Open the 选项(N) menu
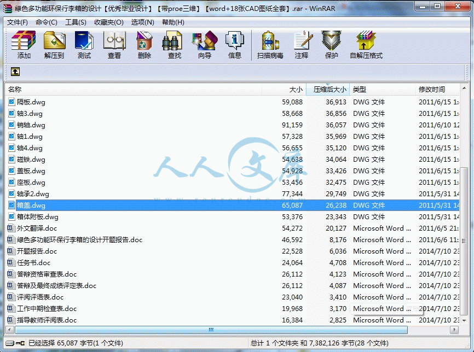This screenshot has width=474, height=352. [x=142, y=22]
